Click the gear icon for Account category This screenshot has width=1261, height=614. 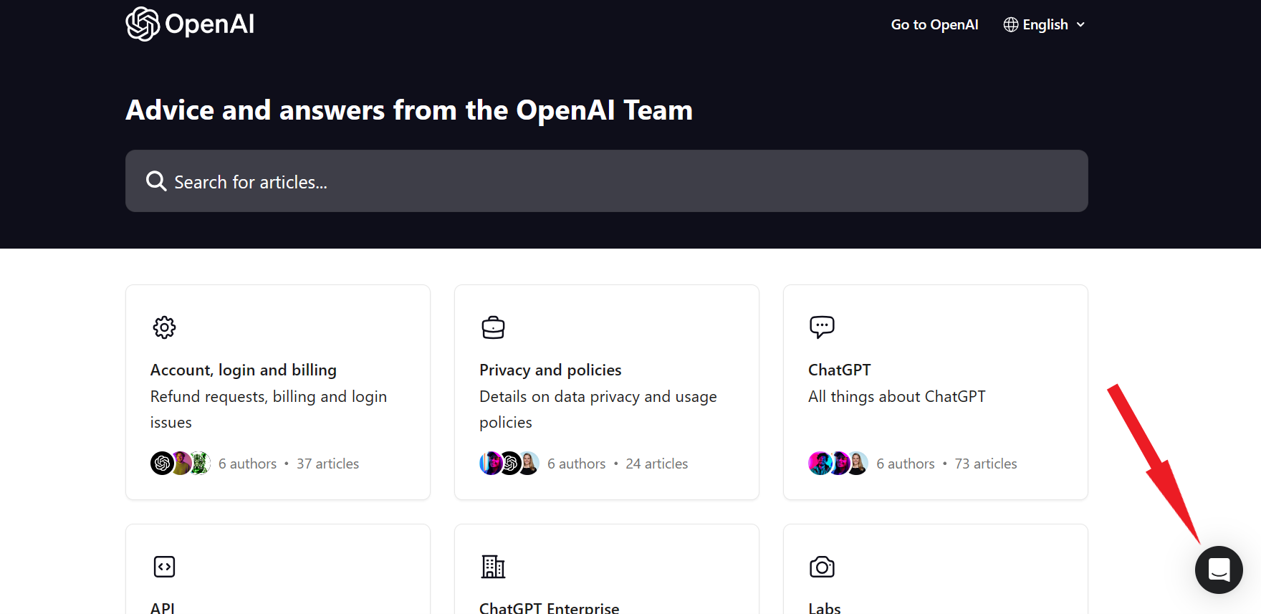(164, 327)
